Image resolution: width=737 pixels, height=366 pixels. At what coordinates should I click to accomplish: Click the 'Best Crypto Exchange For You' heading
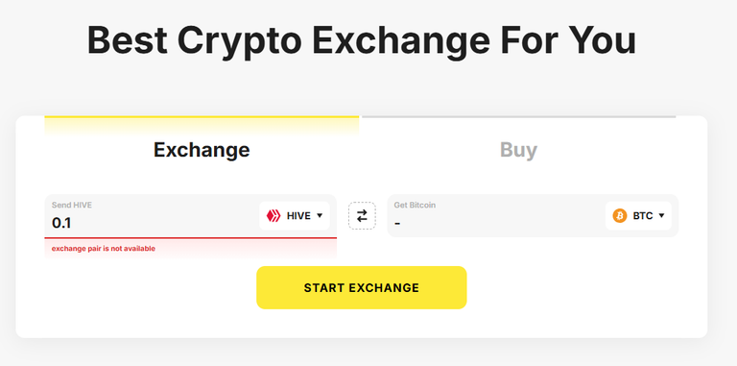(362, 41)
